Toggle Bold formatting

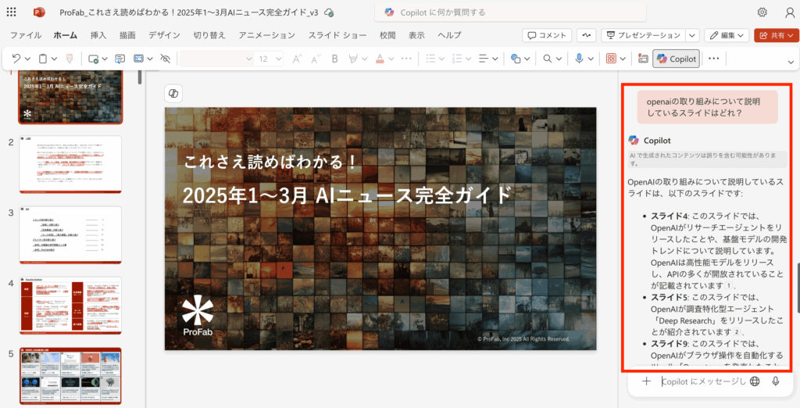tap(334, 59)
